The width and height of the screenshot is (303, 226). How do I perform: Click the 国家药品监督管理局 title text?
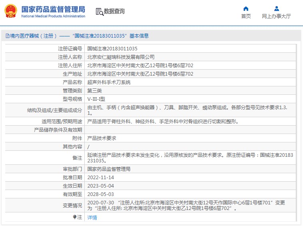pyautogui.click(x=53, y=9)
